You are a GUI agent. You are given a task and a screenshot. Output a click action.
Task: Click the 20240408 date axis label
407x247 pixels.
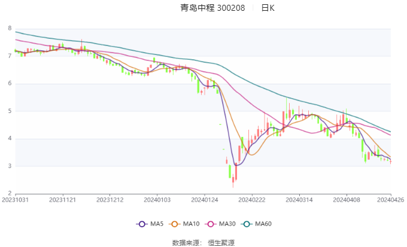pos(345,200)
